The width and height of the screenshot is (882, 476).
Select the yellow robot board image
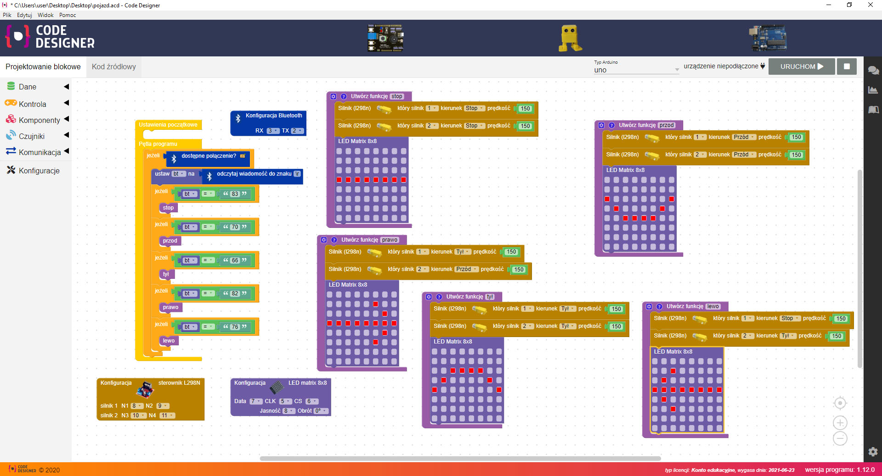pos(570,38)
